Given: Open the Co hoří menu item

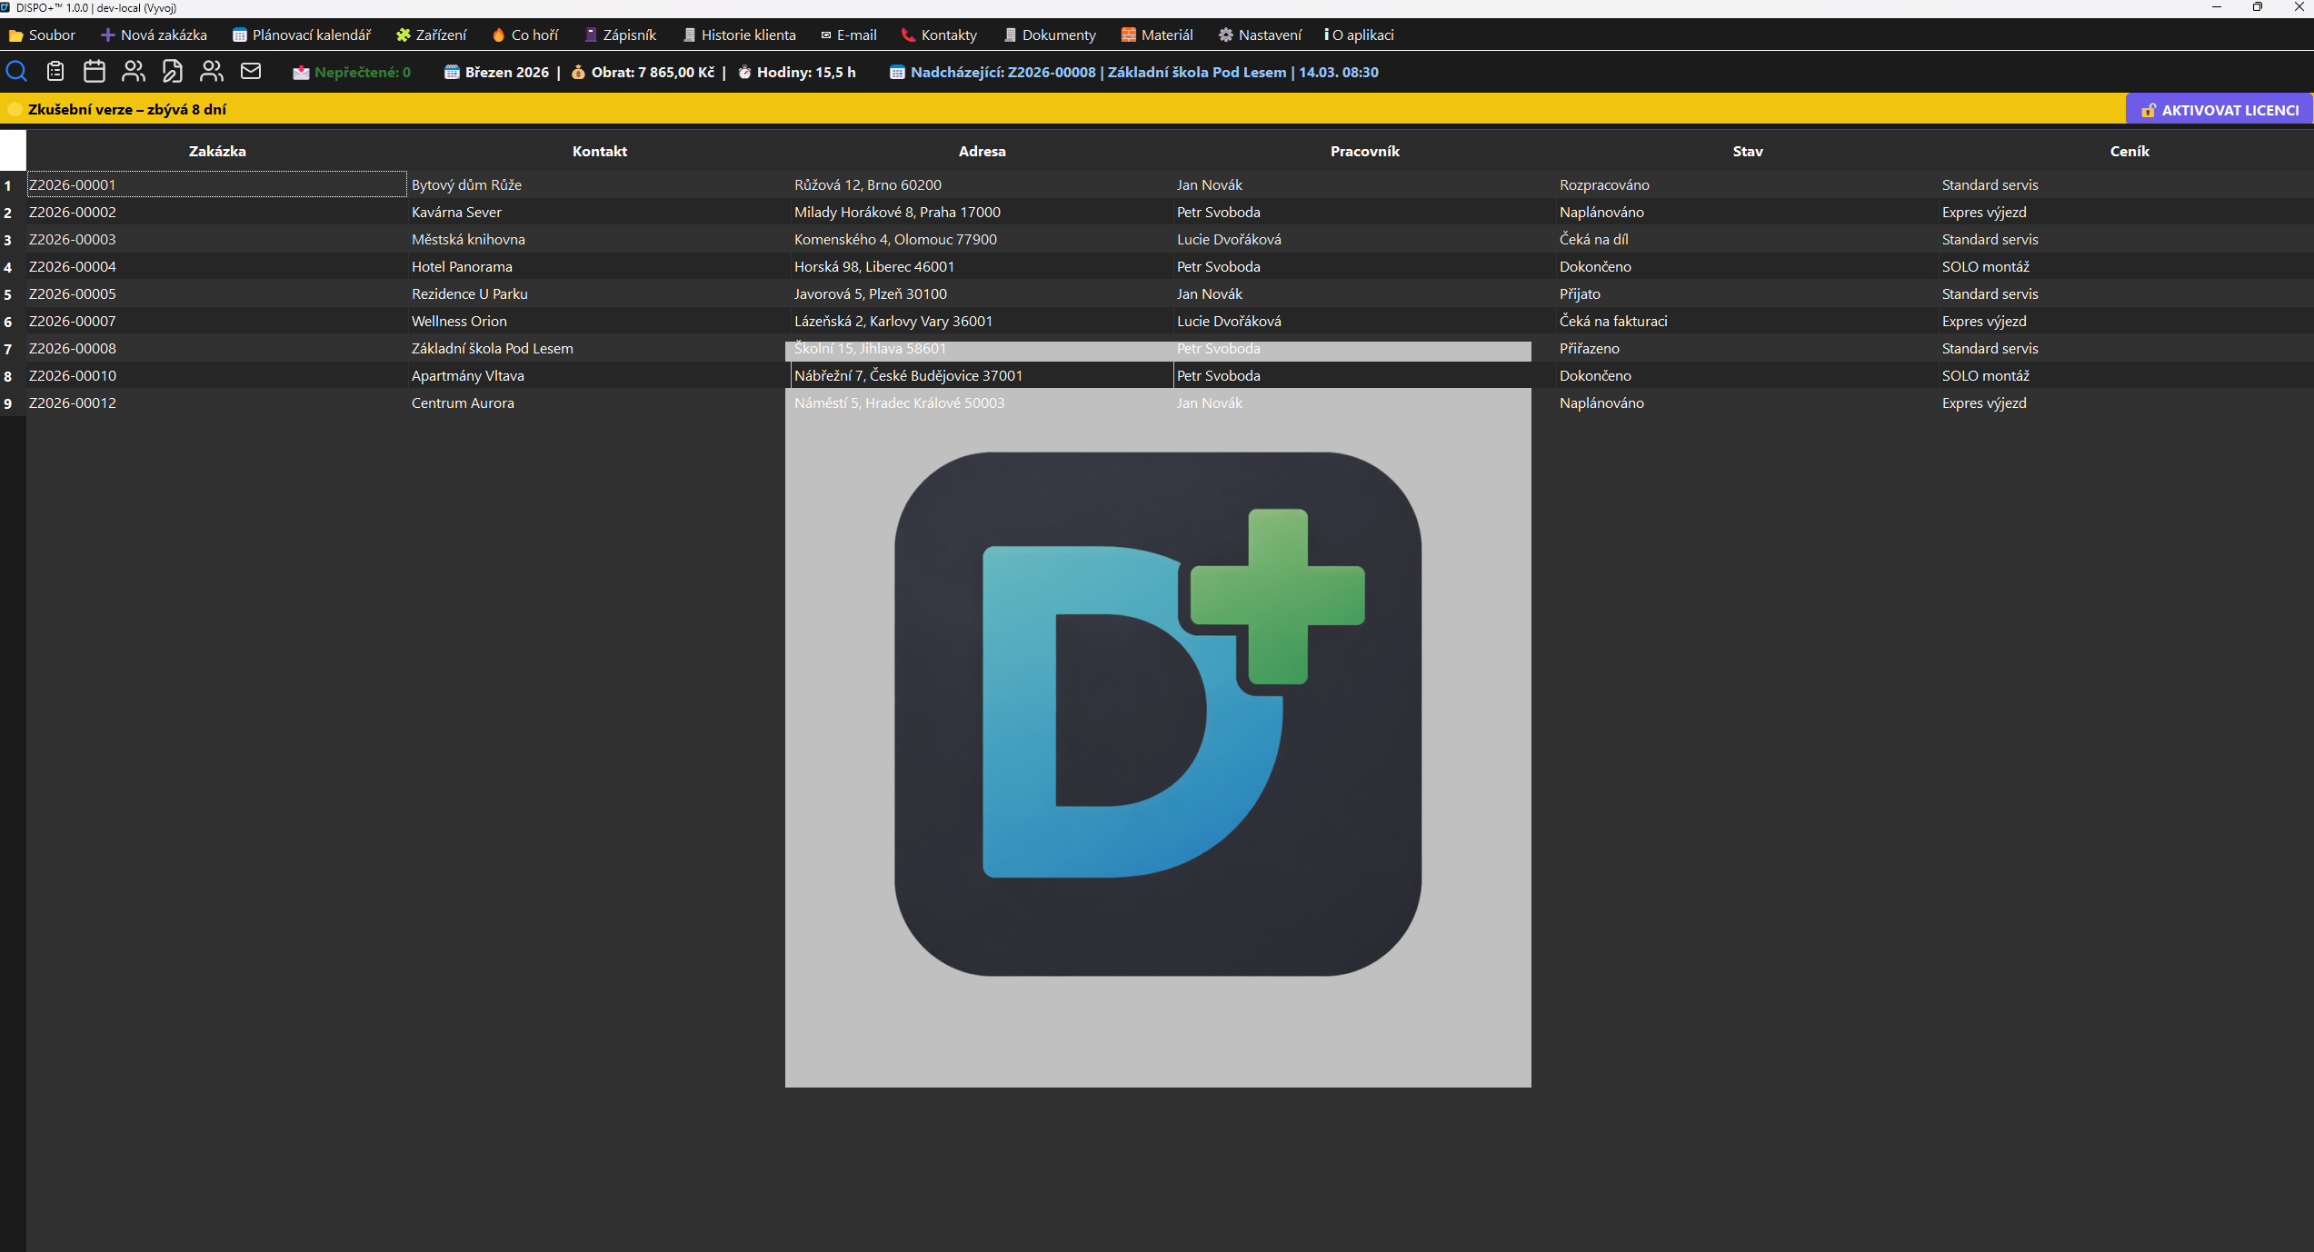Looking at the screenshot, I should [525, 35].
